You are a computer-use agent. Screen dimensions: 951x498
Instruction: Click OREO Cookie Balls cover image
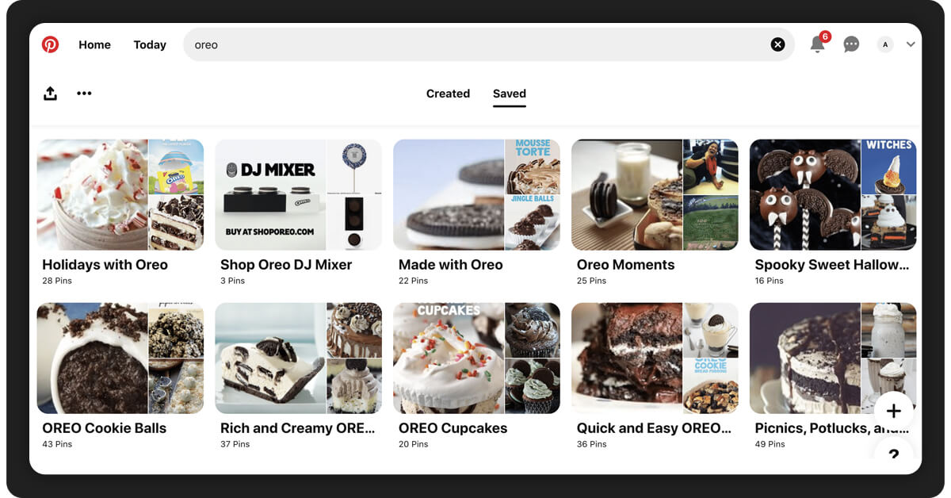tap(92, 358)
